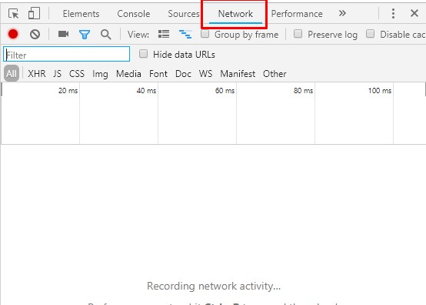Open the Elements tab
The width and height of the screenshot is (426, 305).
tap(81, 14)
